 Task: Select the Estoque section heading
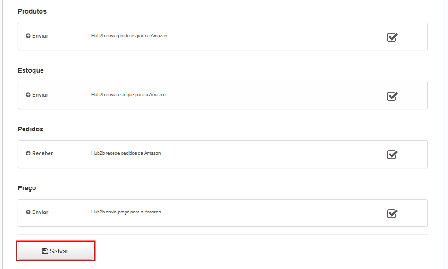(x=31, y=70)
